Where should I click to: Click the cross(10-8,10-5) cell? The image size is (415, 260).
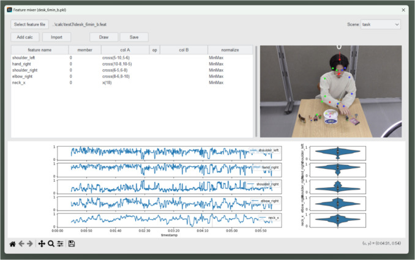pos(117,64)
